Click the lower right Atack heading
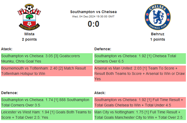The width and height of the screenshot is (187, 123). point(100,93)
